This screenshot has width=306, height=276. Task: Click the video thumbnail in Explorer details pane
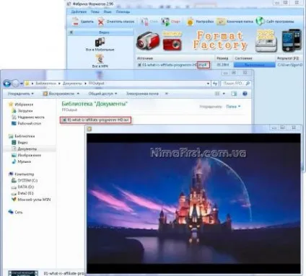[x=23, y=273]
